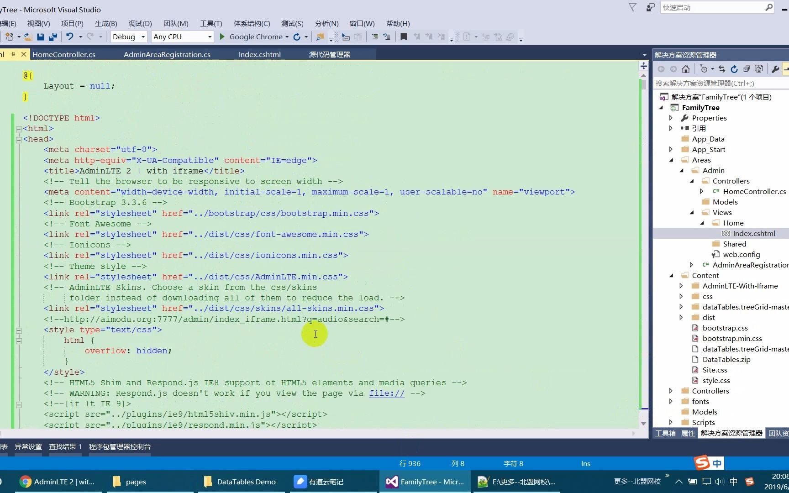Select Index.cshtml in Solution Explorer

754,233
